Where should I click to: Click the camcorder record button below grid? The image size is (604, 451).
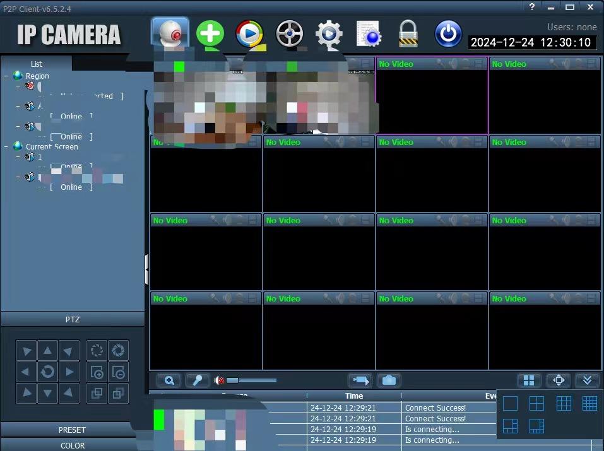(x=360, y=380)
